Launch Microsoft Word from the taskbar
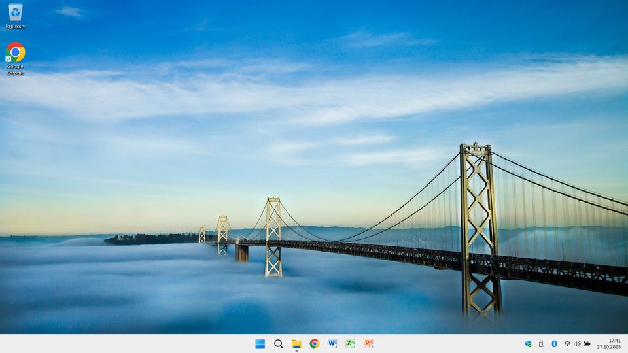 332,344
